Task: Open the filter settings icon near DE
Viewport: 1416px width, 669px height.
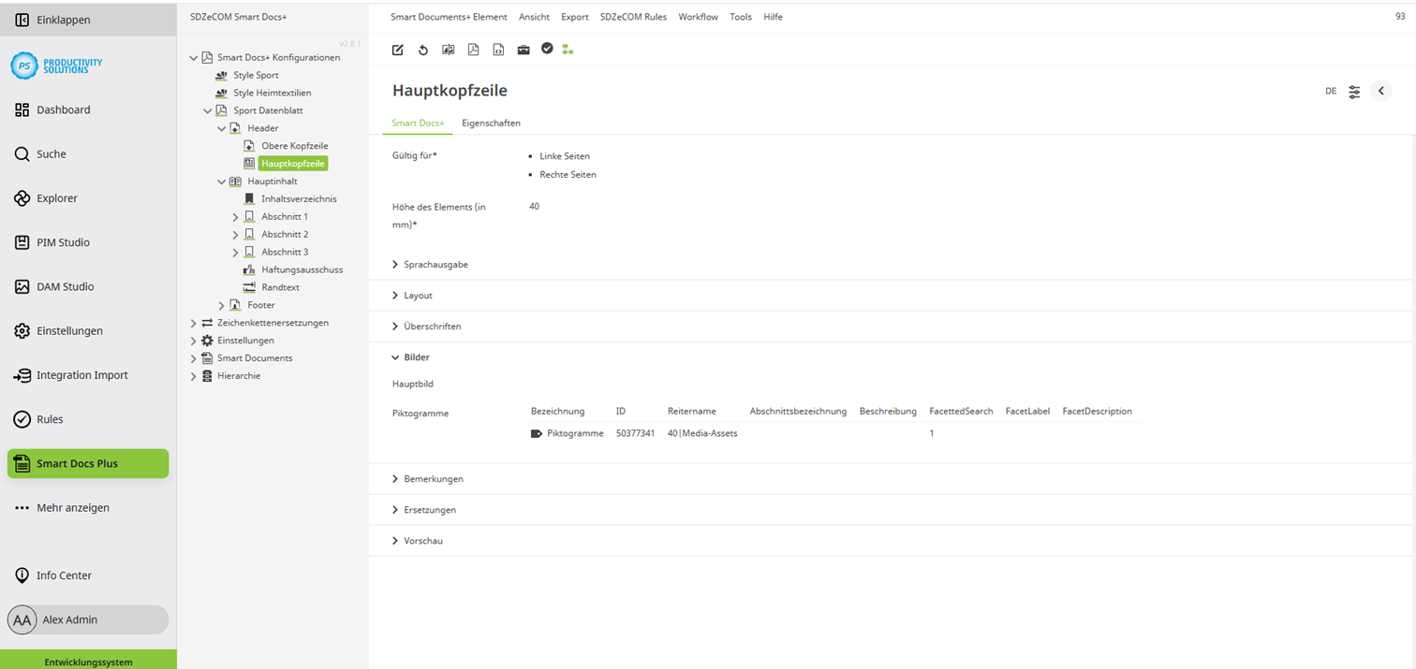Action: (x=1354, y=91)
